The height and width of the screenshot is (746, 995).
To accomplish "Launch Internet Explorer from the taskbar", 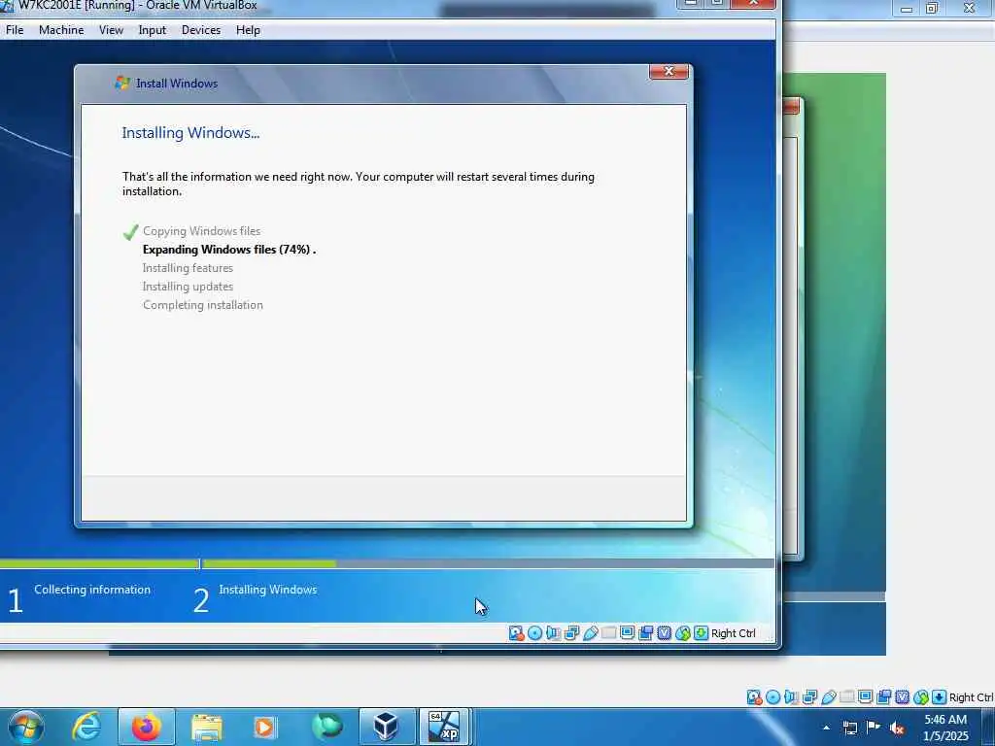I will (86, 727).
